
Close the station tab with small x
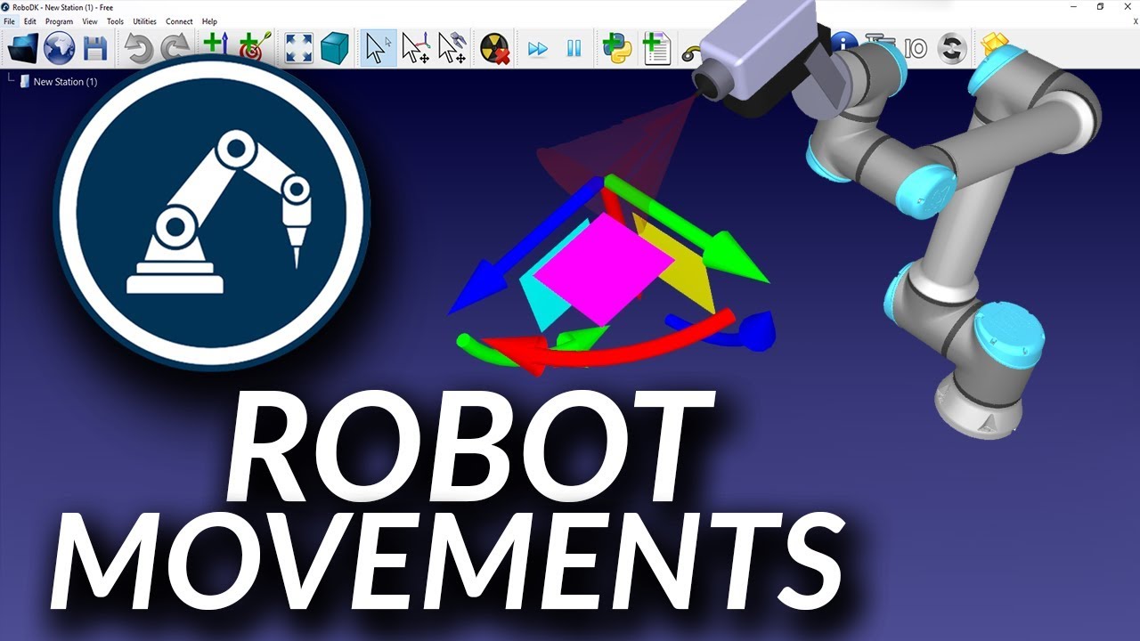point(1135,21)
